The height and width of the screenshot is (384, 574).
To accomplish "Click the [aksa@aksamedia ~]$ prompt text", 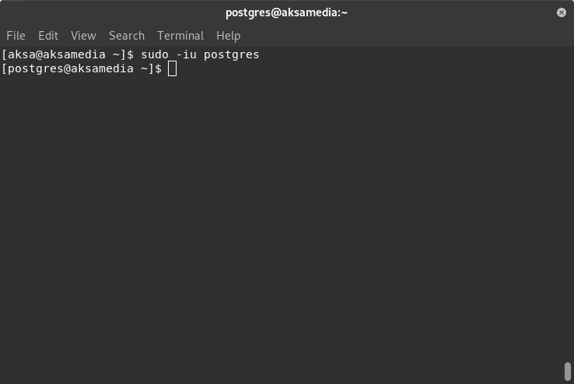I will pos(68,54).
